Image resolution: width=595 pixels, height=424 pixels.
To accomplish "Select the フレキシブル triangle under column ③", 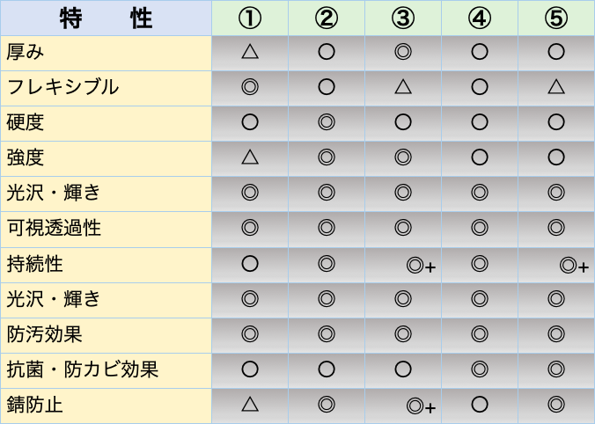I will 403,87.
